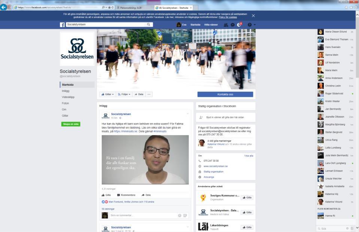
Task: Open the notifications globe icon
Action: [239, 25]
